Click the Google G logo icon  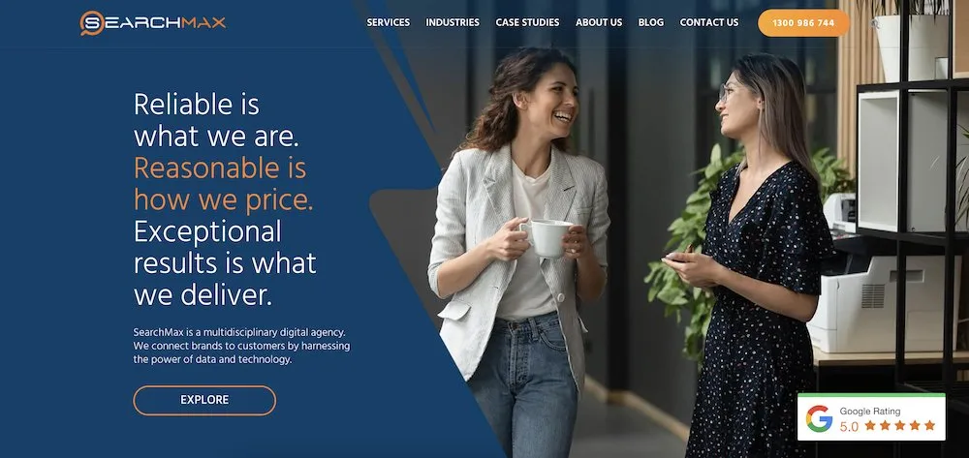[x=819, y=418]
